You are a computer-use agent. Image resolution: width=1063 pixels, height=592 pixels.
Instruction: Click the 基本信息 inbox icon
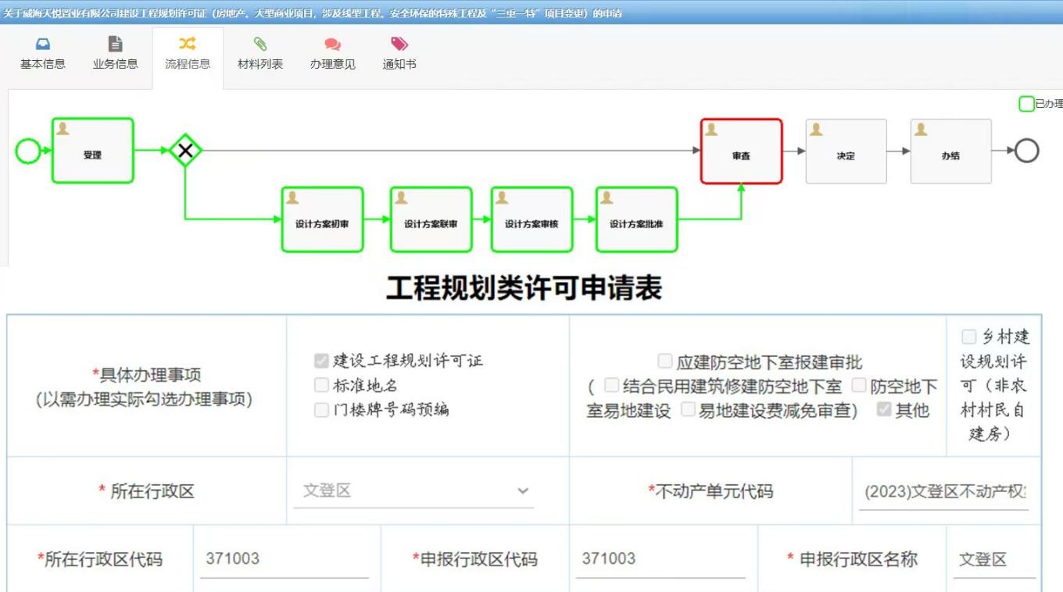pos(42,44)
